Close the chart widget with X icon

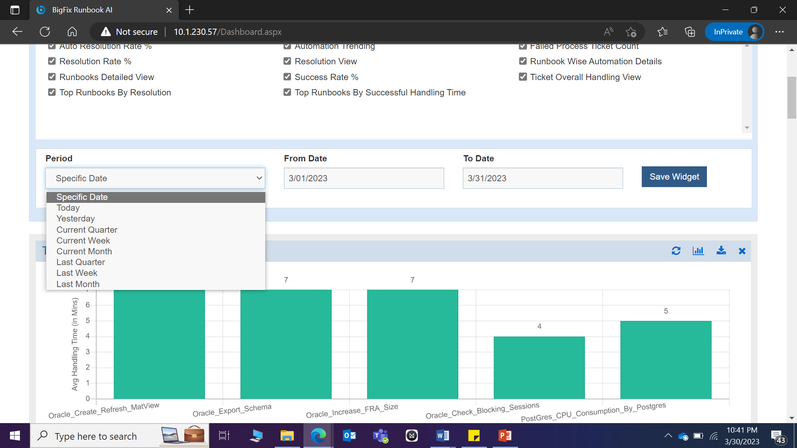pyautogui.click(x=742, y=251)
